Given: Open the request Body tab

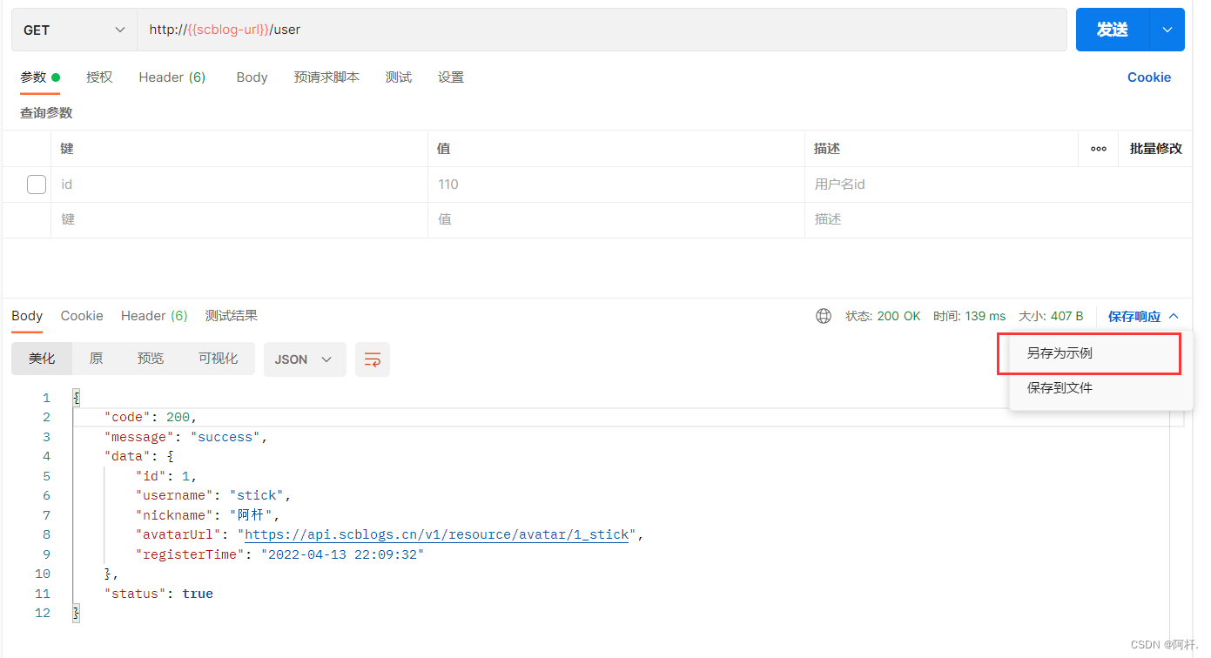Looking at the screenshot, I should 252,77.
